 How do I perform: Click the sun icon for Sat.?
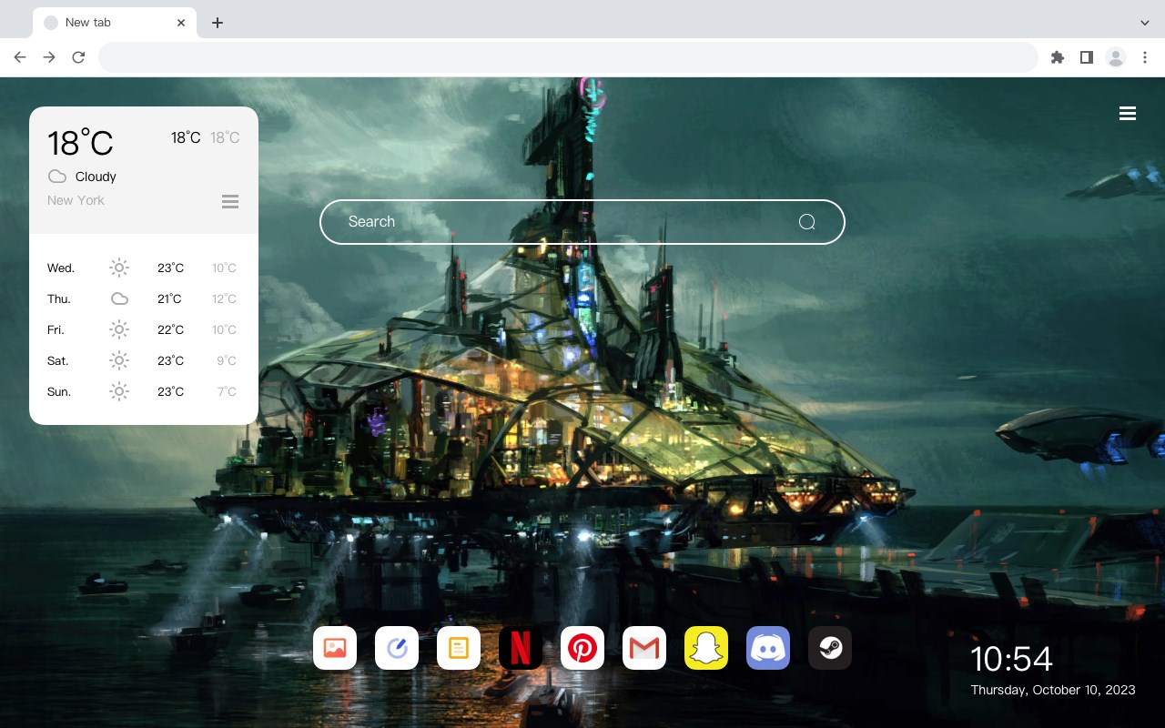tap(119, 360)
